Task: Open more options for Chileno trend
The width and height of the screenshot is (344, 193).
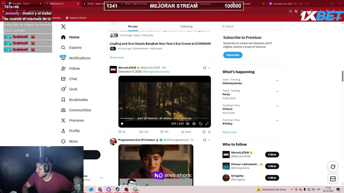Action: [277, 106]
